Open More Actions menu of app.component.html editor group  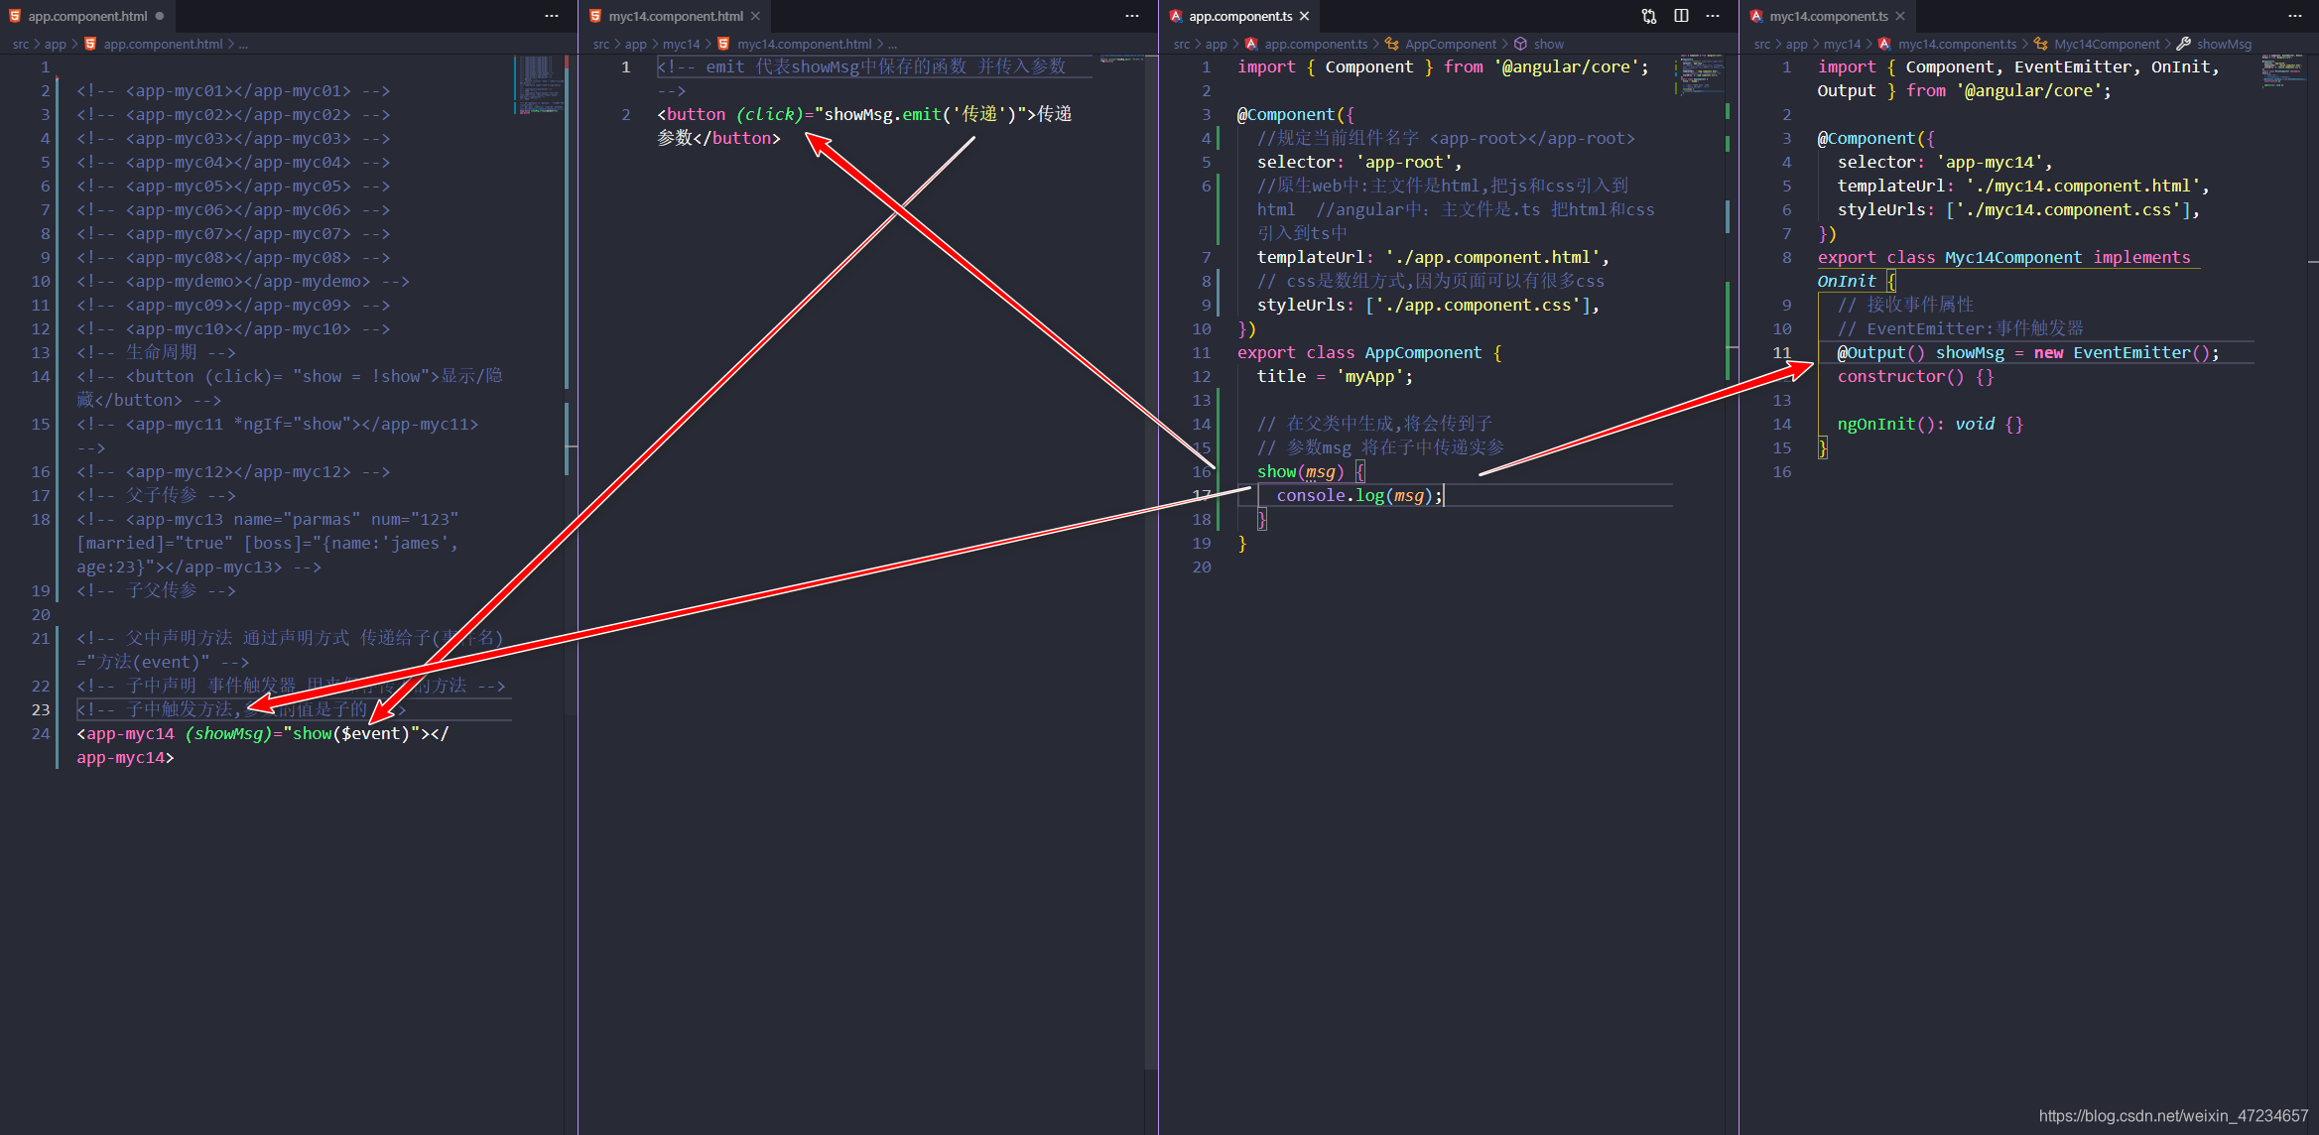[x=552, y=16]
